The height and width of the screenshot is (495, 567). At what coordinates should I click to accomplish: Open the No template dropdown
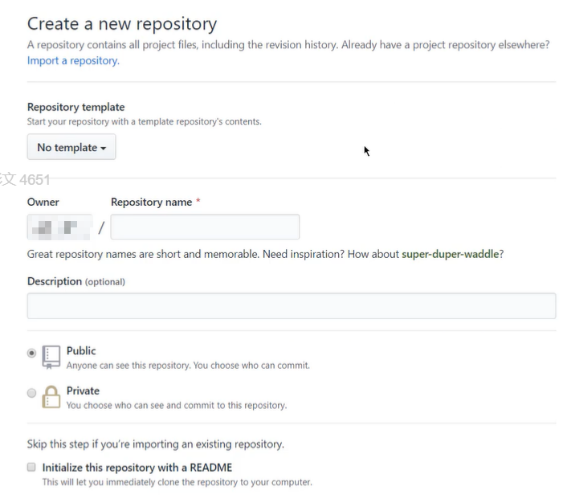[71, 148]
